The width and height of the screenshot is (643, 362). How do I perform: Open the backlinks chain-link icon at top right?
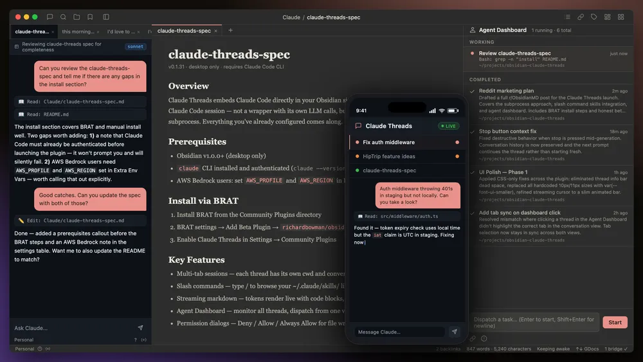[581, 17]
